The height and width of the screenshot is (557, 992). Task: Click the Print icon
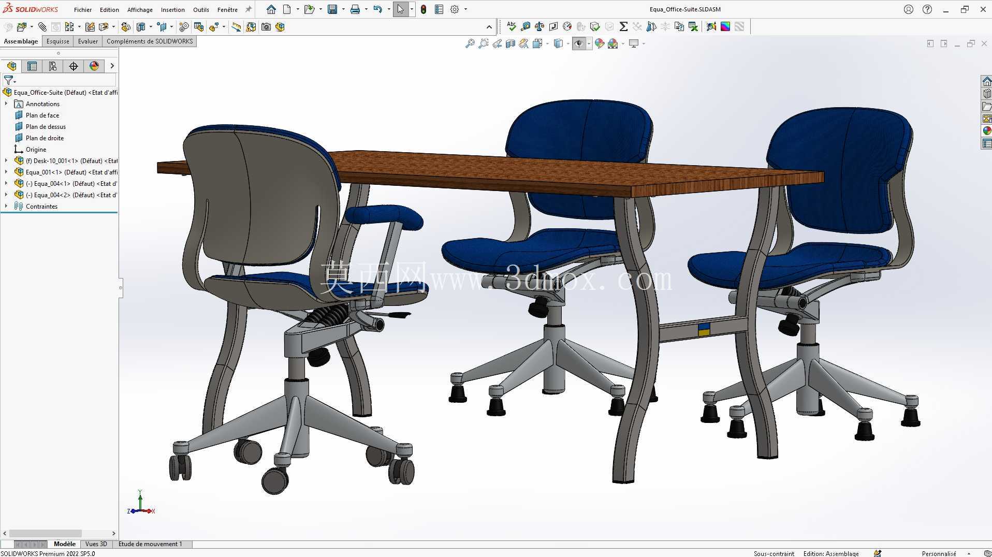click(355, 9)
